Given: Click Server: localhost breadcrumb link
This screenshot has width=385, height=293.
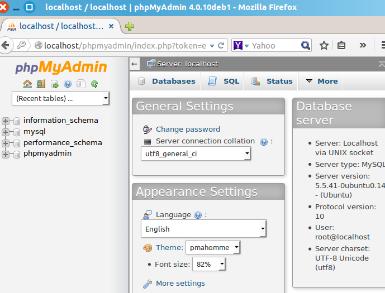Looking at the screenshot, I should (188, 64).
